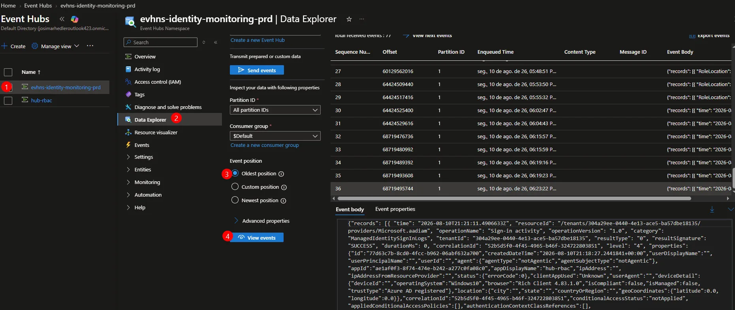Click the Manage view gear icon
Viewport: 735px width, 310px height.
35,46
